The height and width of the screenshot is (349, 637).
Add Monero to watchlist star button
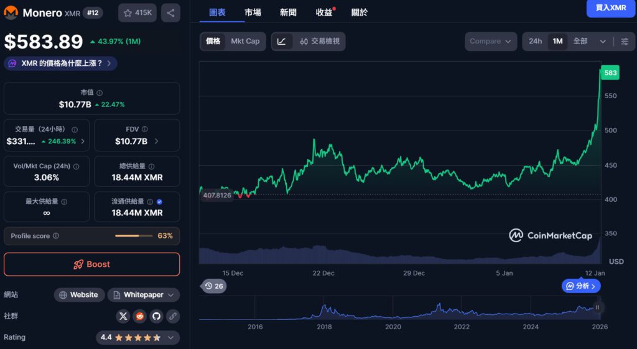pos(137,12)
